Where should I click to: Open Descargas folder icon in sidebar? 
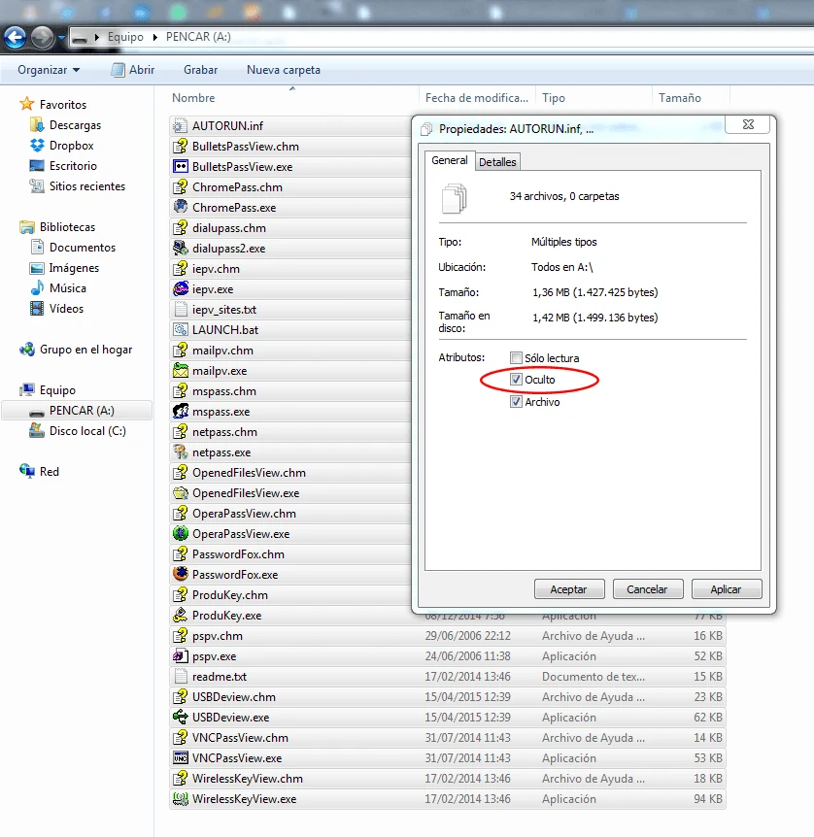pyautogui.click(x=37, y=125)
